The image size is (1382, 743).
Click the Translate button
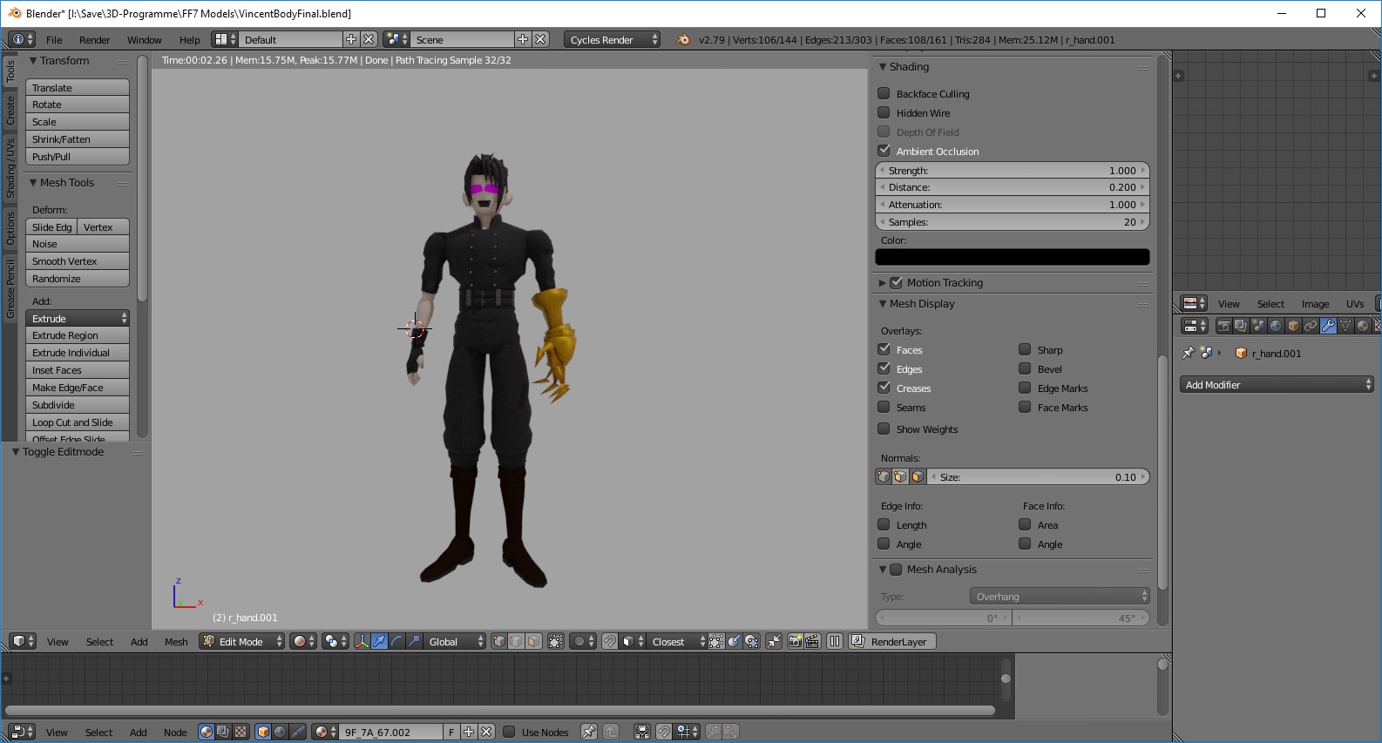coord(78,87)
